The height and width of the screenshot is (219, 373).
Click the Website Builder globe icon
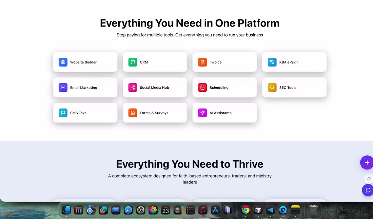[x=63, y=62]
